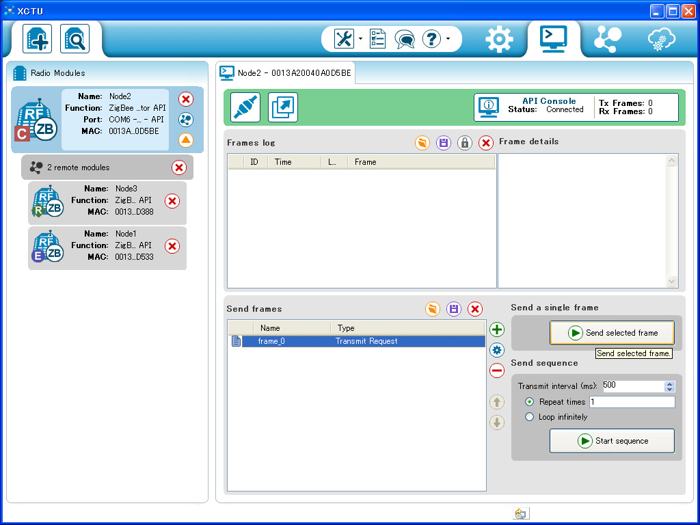This screenshot has width=700, height=525.
Task: Clear the send frames list
Action: click(x=475, y=309)
